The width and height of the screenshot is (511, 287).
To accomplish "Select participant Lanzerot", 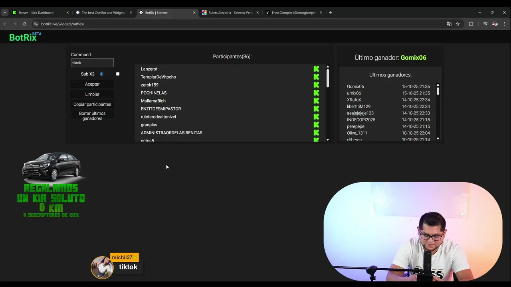I will [x=149, y=69].
